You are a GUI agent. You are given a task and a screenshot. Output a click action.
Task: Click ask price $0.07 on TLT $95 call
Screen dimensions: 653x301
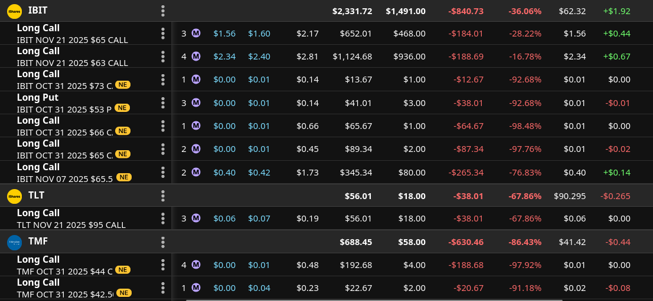click(x=259, y=219)
